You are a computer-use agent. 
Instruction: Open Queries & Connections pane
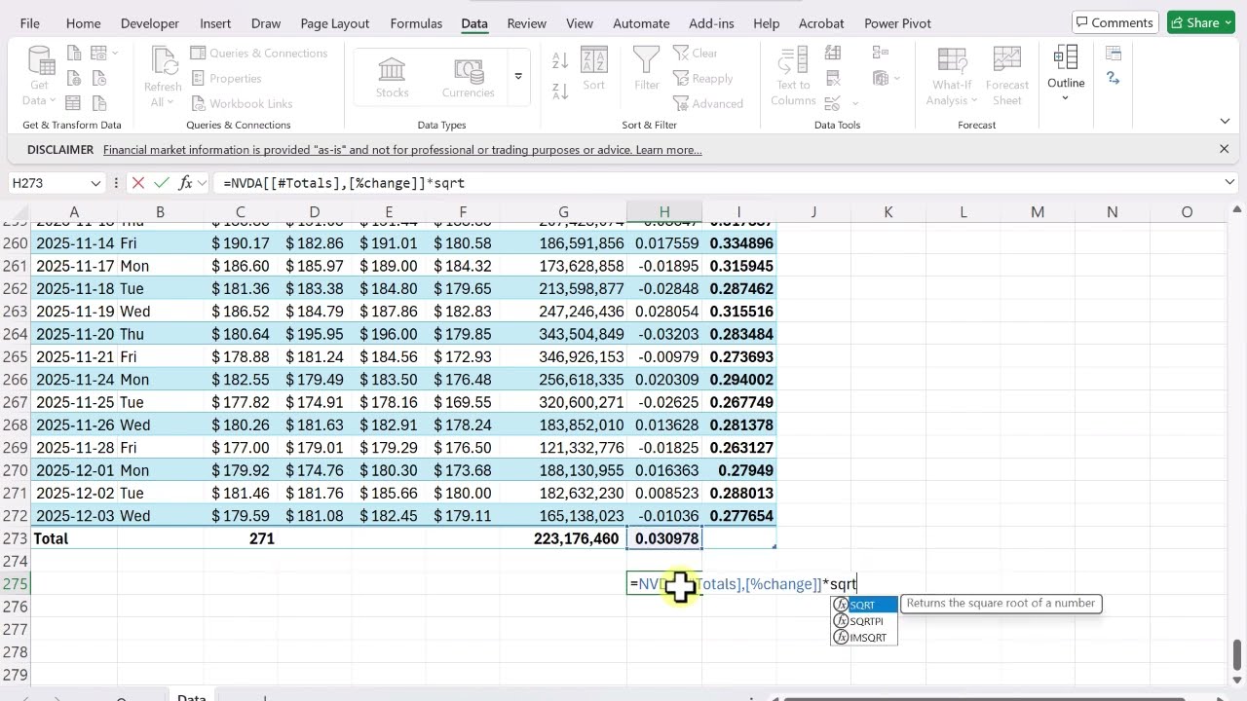258,54
